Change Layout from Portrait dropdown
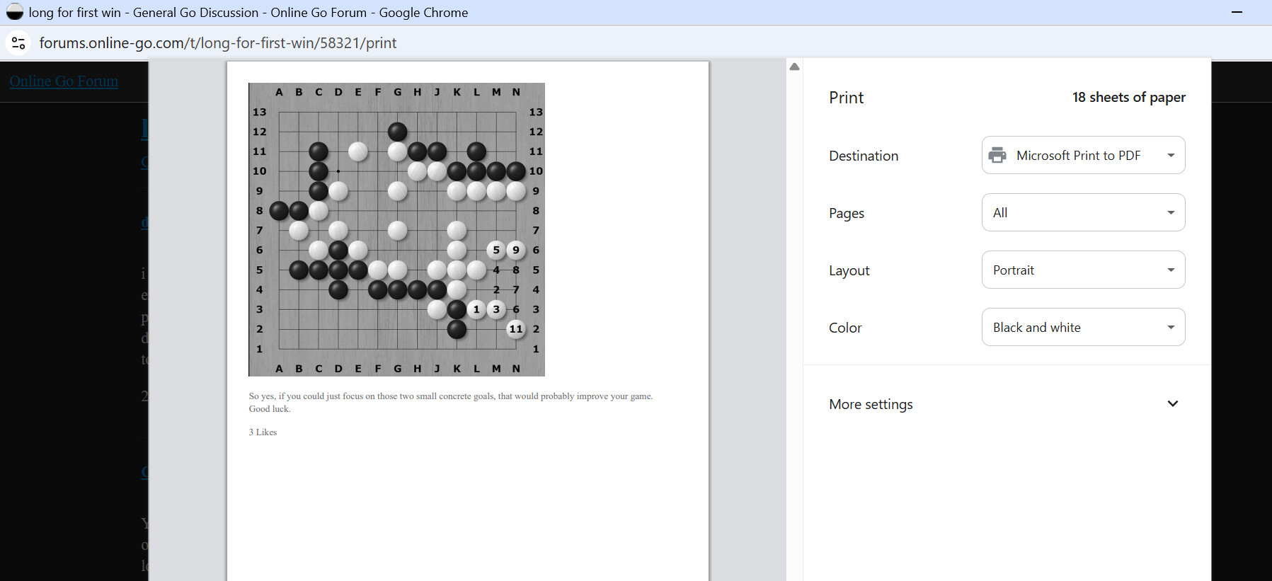 coord(1083,270)
